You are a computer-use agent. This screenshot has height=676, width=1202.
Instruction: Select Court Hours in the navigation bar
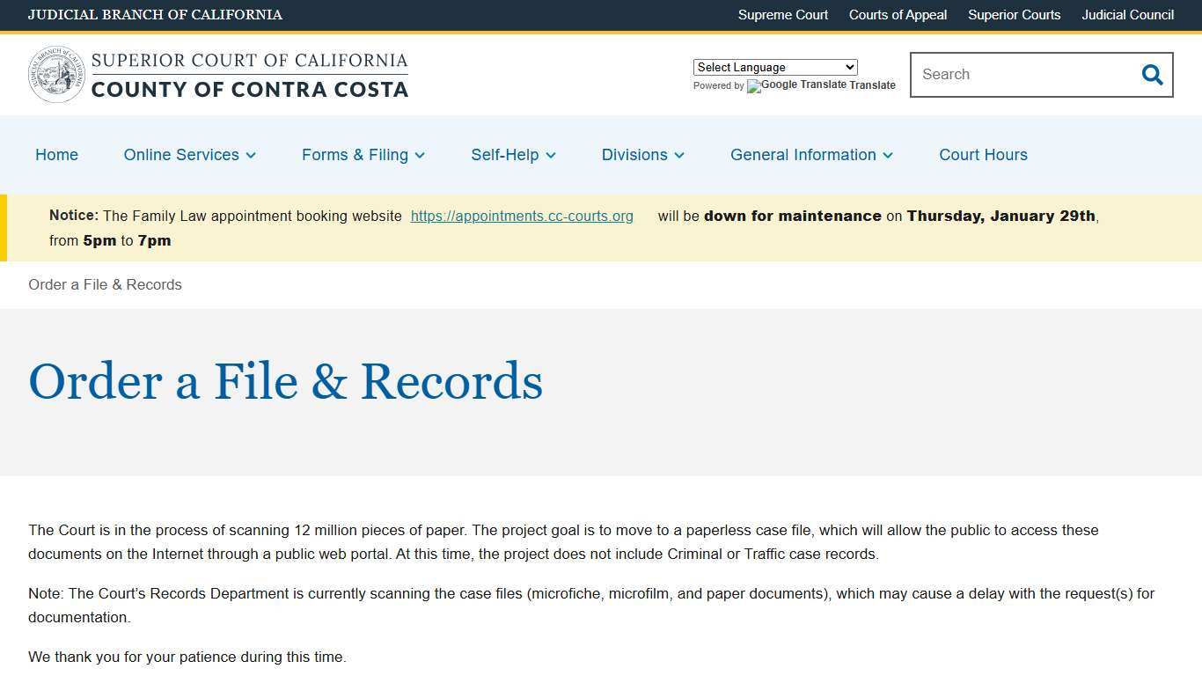tap(983, 155)
